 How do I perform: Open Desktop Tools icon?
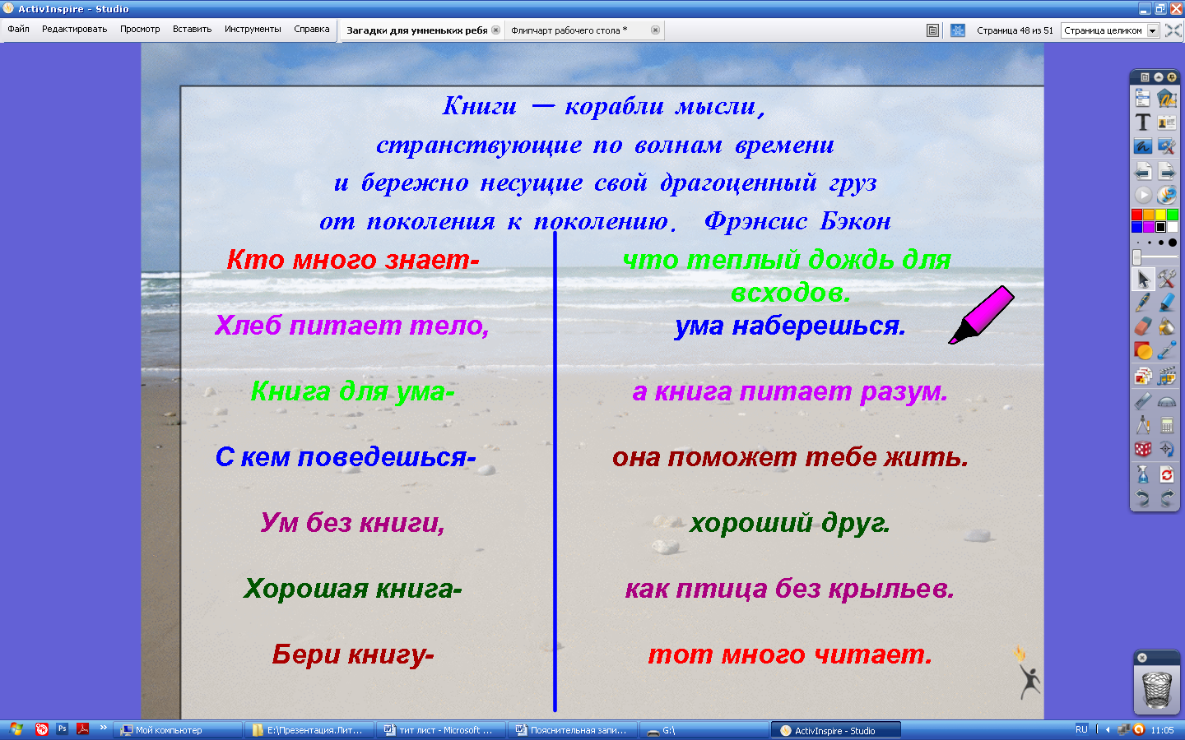coord(1167,146)
